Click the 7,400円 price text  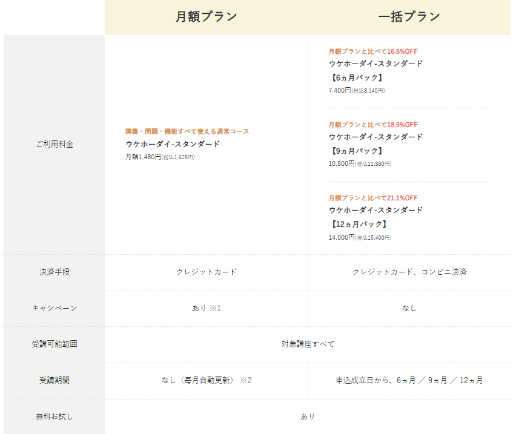pyautogui.click(x=340, y=90)
